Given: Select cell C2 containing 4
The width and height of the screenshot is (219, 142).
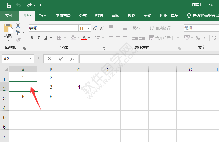Looking at the screenshot, I should (x=79, y=87).
